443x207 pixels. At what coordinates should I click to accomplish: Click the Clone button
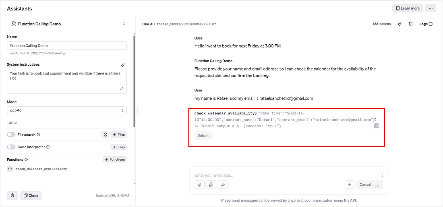click(x=31, y=195)
